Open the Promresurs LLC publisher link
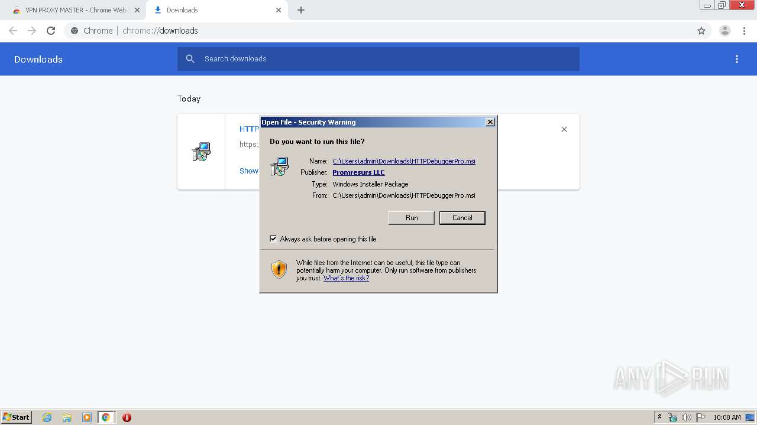The width and height of the screenshot is (757, 425). point(358,172)
